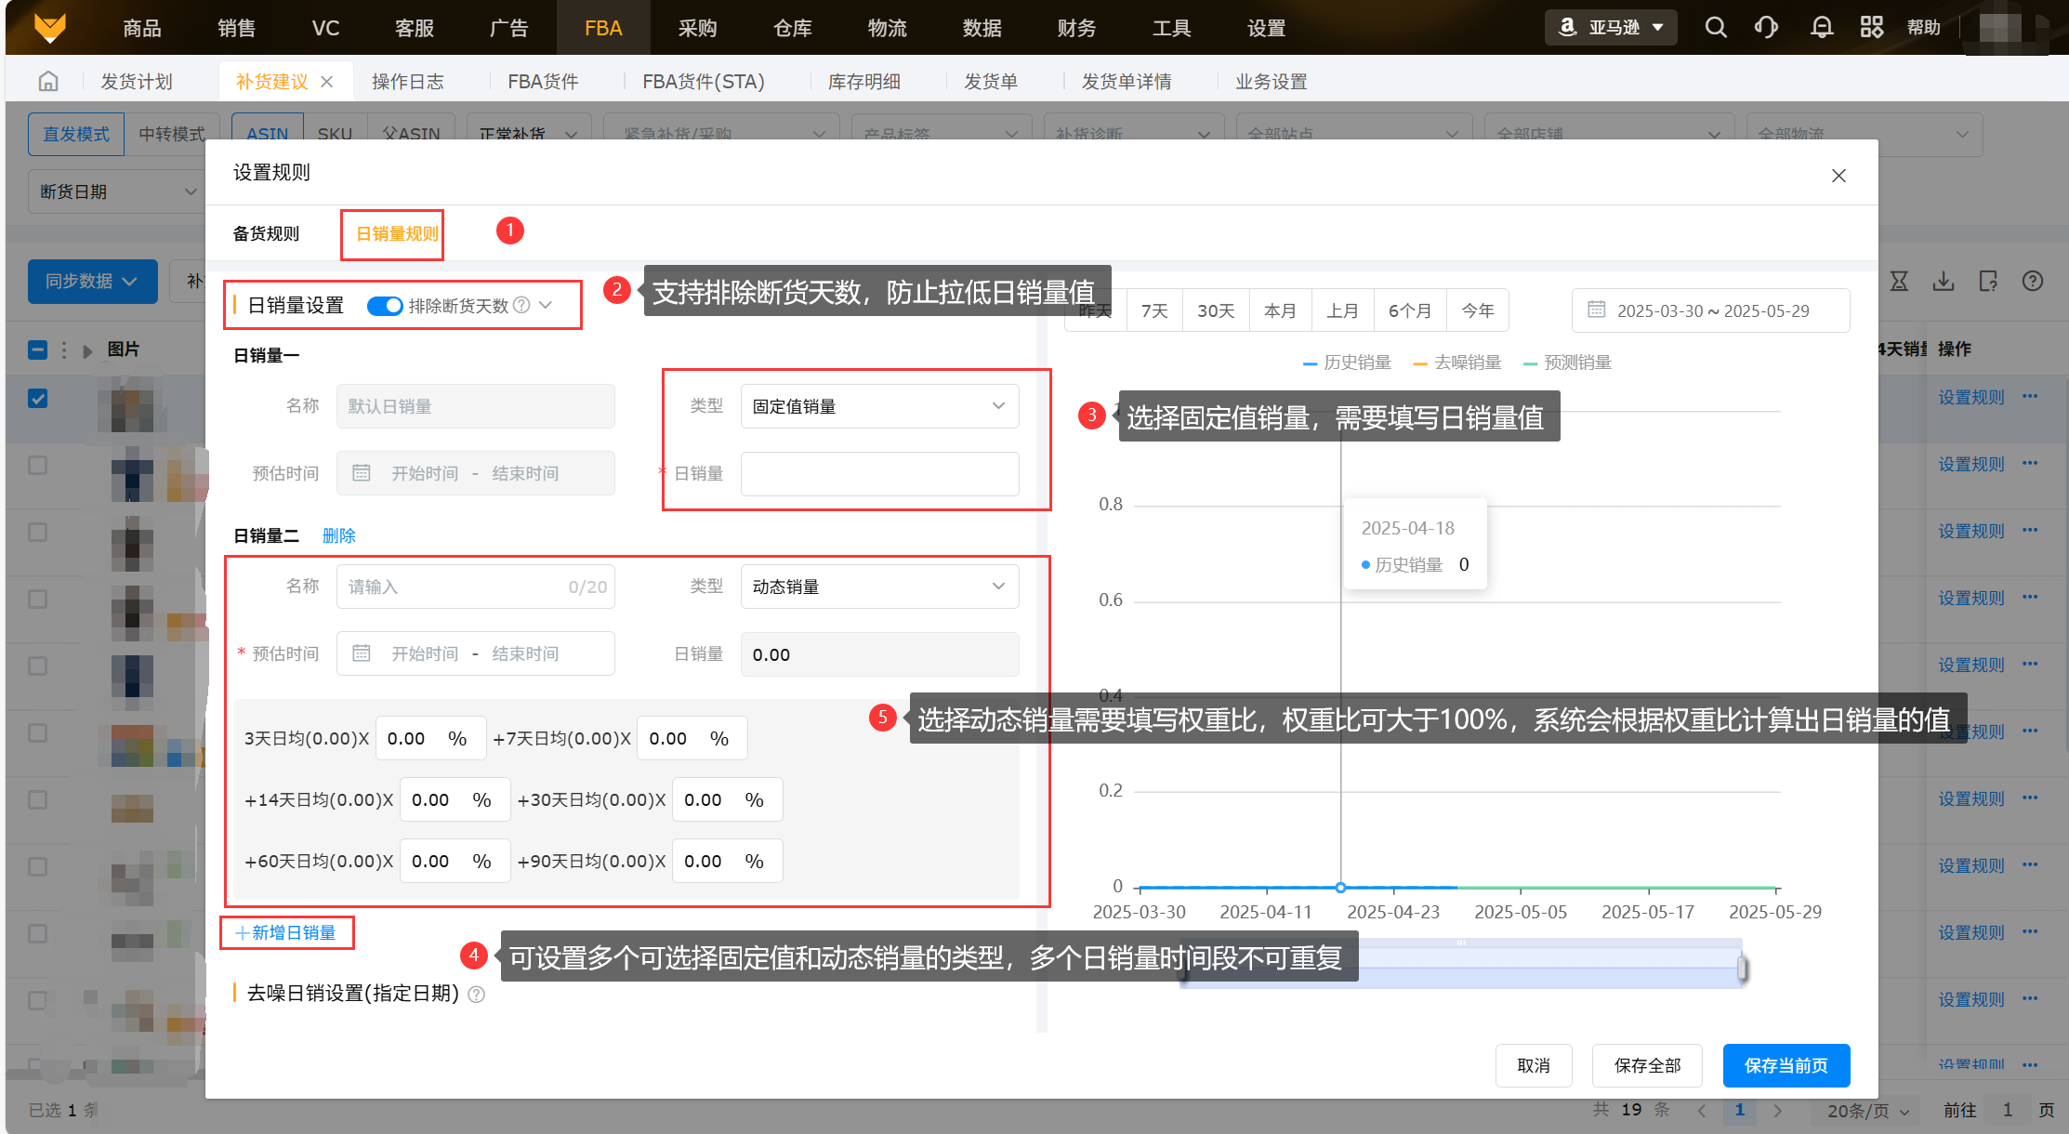
Task: Toggle the 排除断货天数 switch
Action: click(385, 306)
